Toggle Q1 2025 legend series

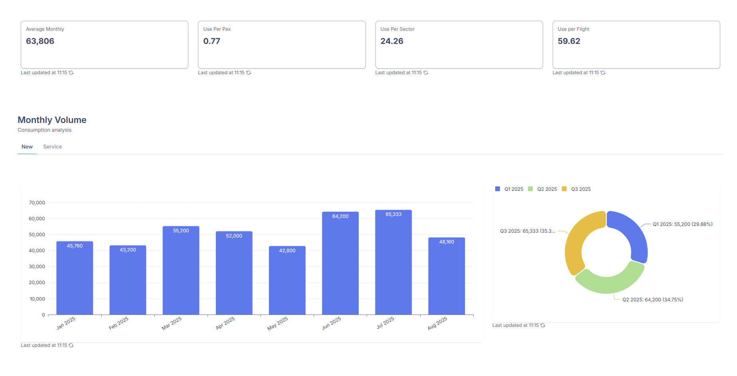[509, 189]
